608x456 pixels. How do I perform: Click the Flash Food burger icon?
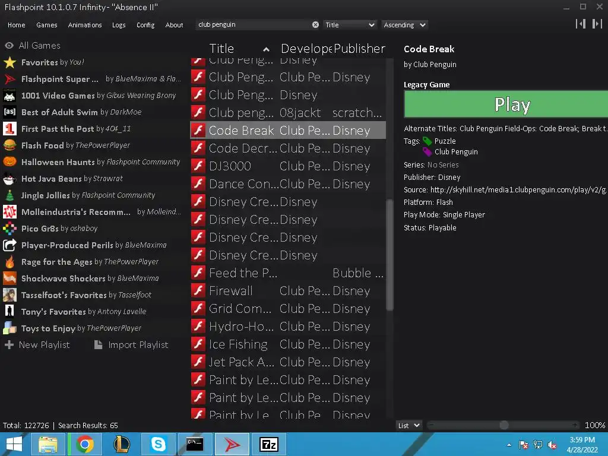(9, 145)
